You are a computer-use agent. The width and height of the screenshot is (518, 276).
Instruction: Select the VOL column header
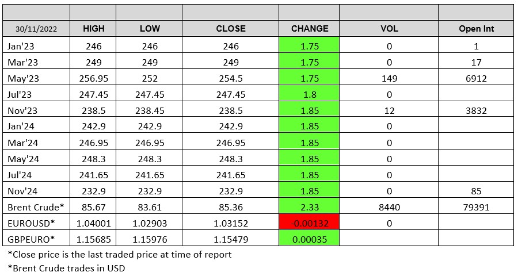(389, 28)
